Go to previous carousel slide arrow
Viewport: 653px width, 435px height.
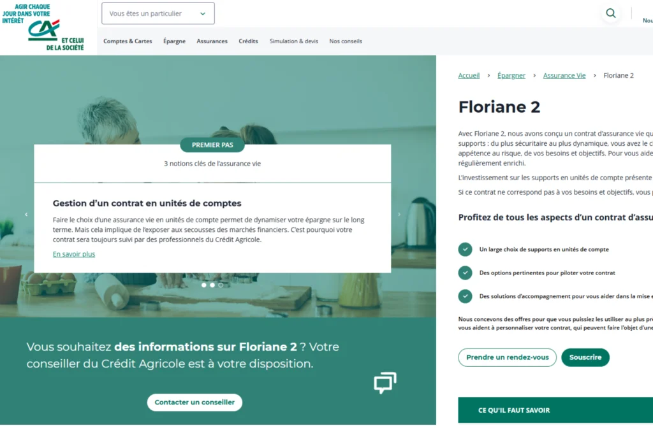click(26, 215)
